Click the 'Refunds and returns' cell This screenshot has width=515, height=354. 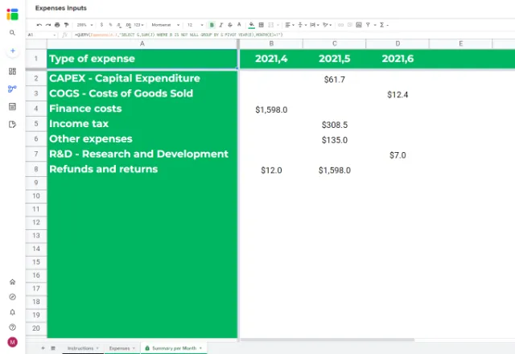(142, 169)
